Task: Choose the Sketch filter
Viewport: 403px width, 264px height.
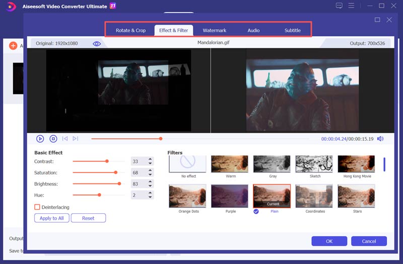Action: pos(314,164)
